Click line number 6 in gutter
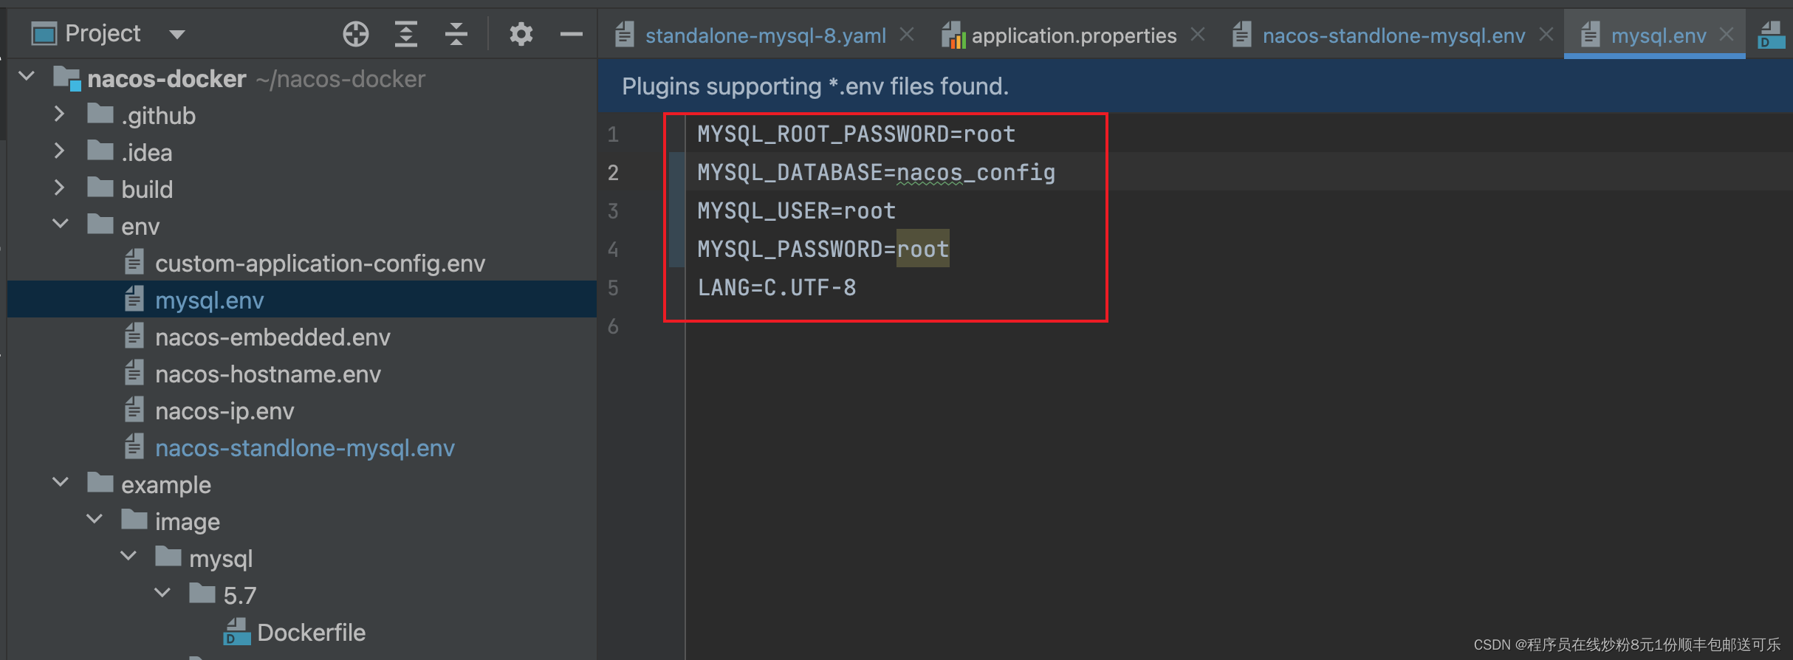The width and height of the screenshot is (1793, 660). [613, 326]
